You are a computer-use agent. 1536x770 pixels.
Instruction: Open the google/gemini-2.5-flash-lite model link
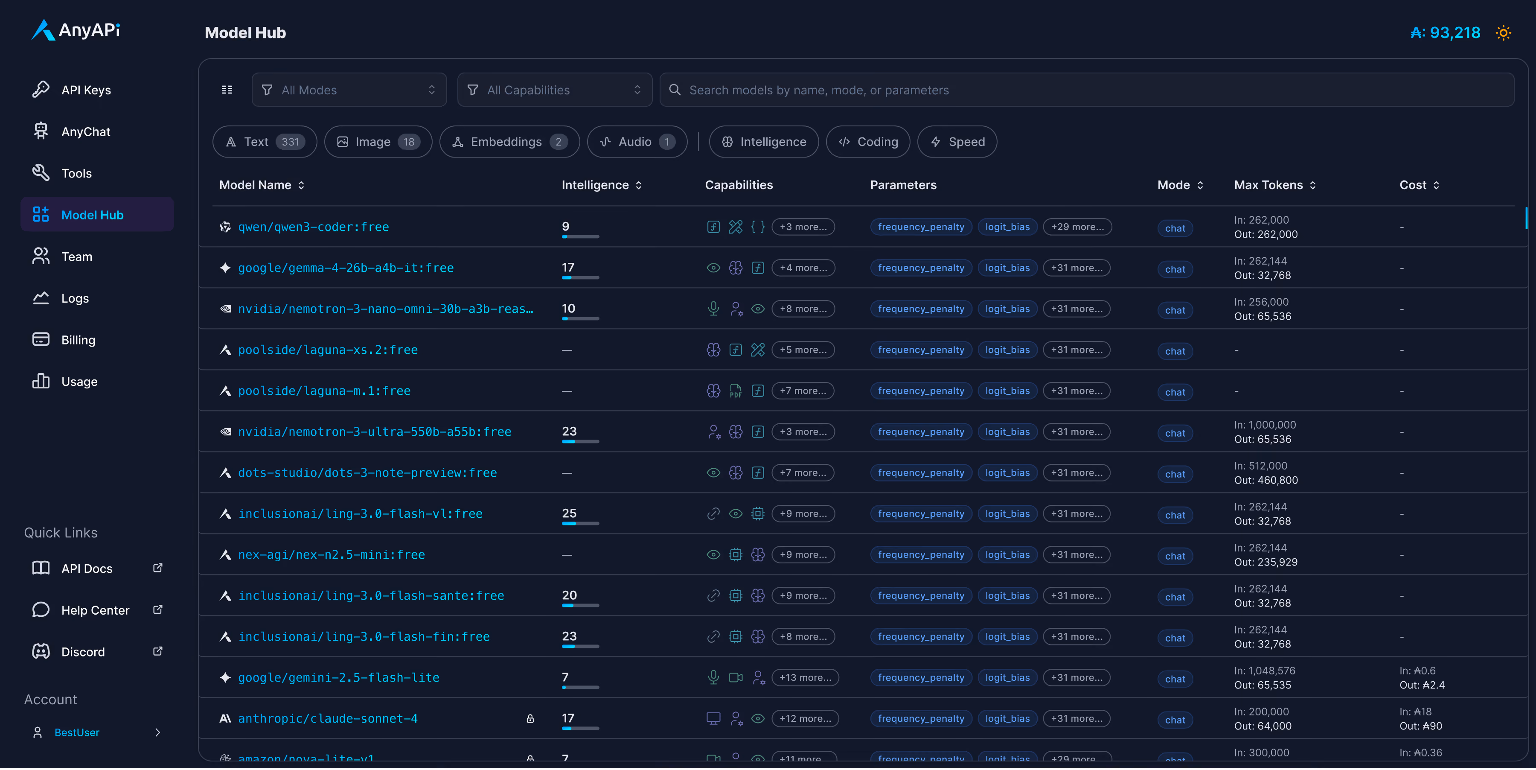pyautogui.click(x=338, y=677)
